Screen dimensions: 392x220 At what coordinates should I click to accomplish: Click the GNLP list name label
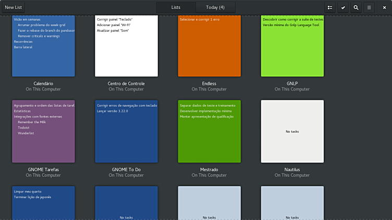(292, 83)
